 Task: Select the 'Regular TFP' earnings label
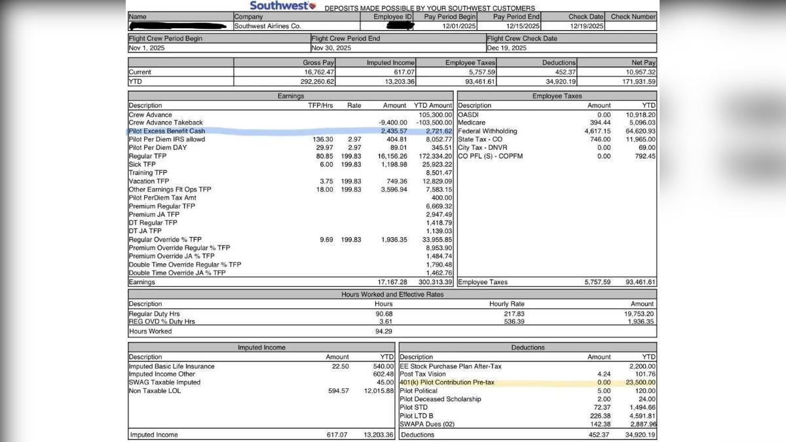tap(147, 157)
